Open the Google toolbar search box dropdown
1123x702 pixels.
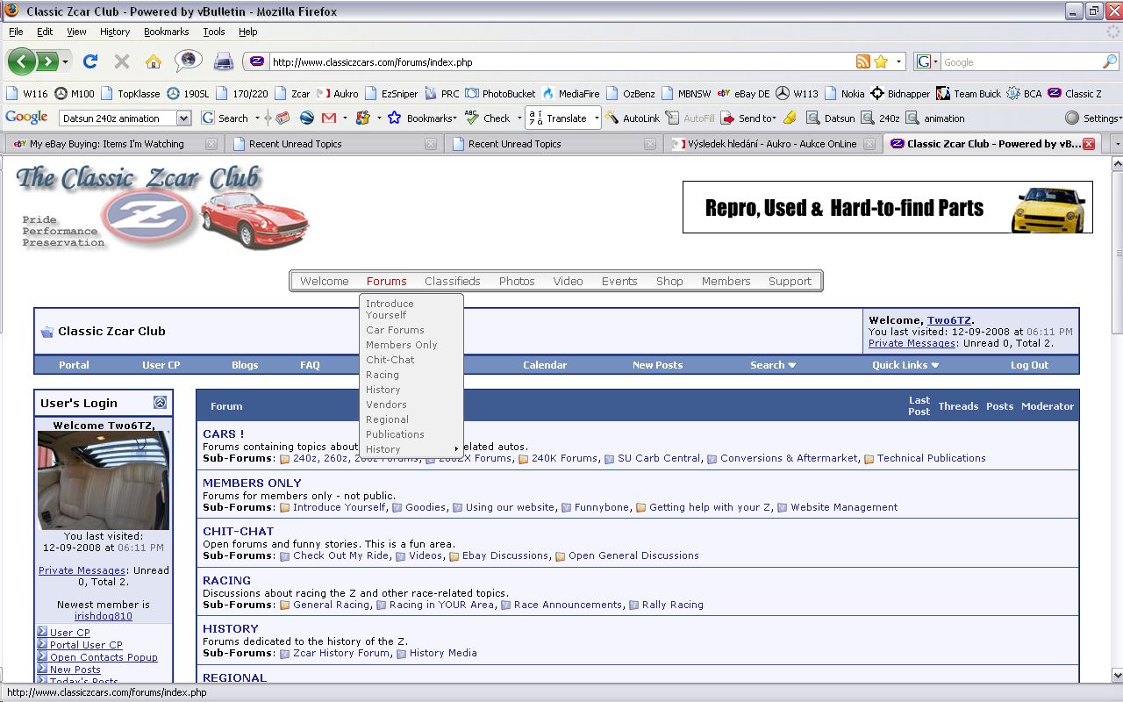tap(183, 118)
